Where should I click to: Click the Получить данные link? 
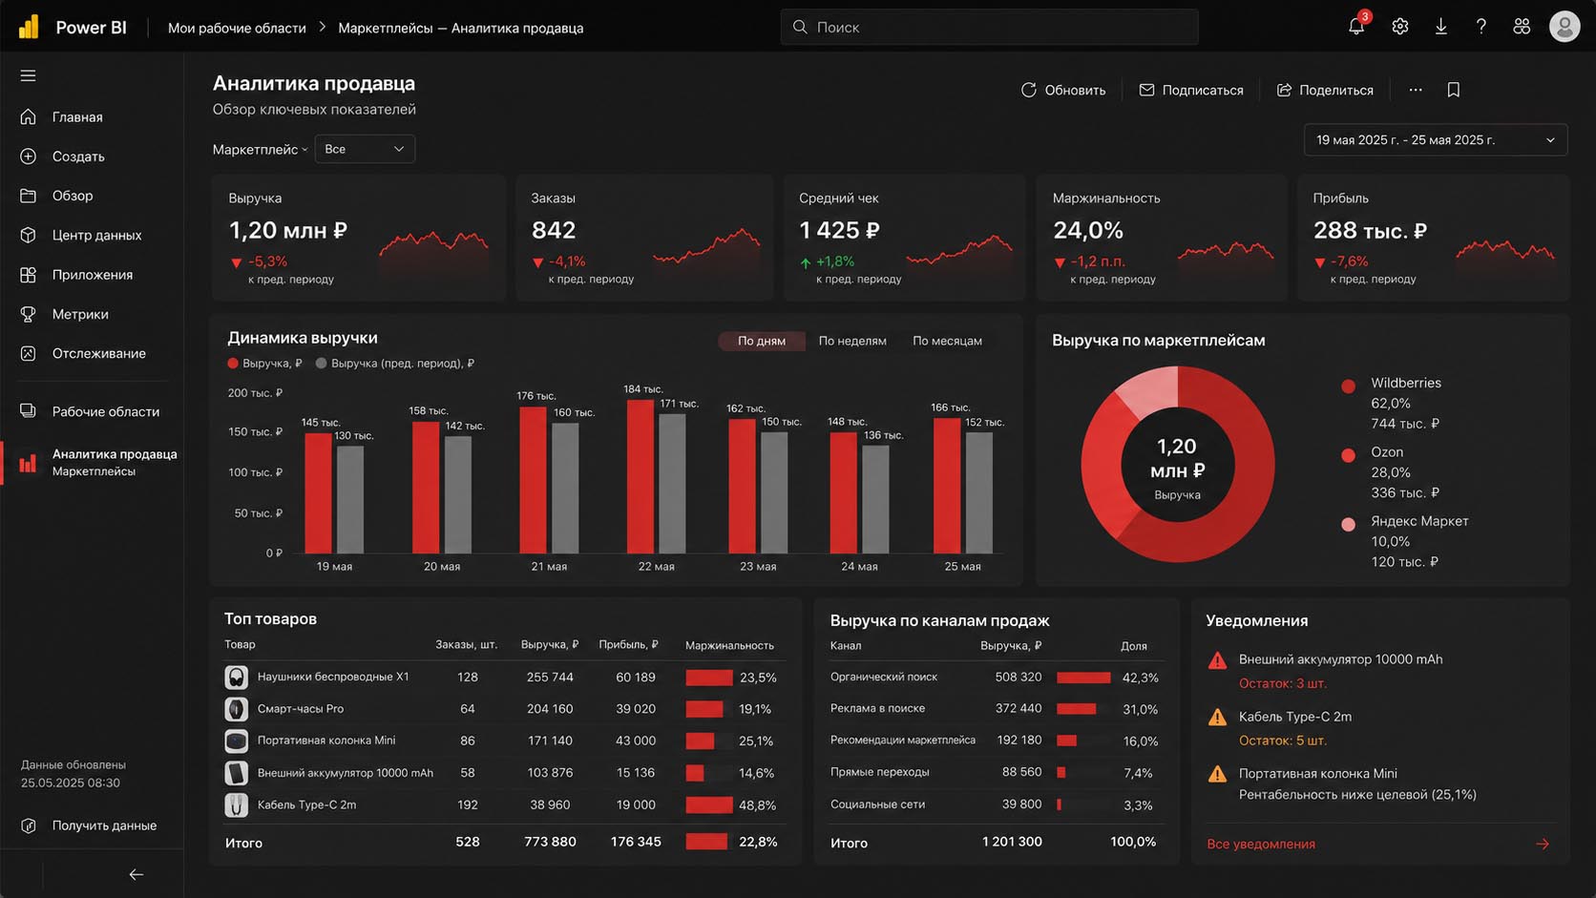[104, 825]
